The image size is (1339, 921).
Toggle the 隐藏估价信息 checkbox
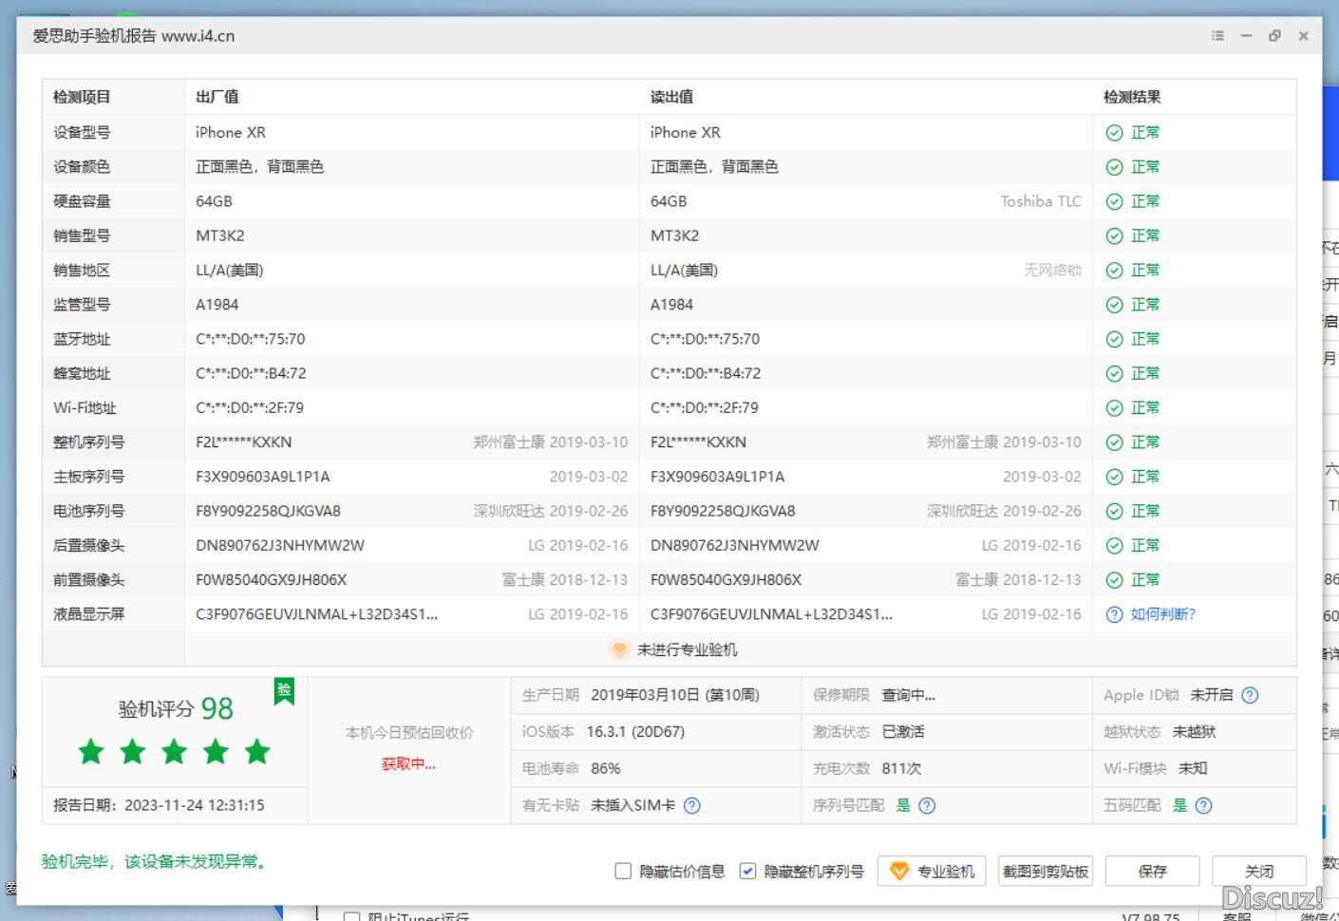623,871
